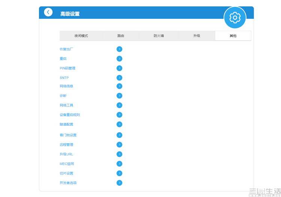
Task: Expand 隧道配置 with the arrow button
Action: [120, 124]
